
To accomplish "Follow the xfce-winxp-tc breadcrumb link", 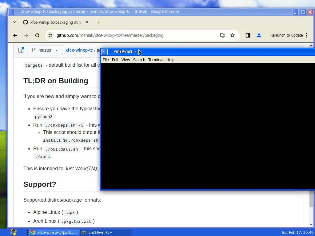I will tap(79, 50).
